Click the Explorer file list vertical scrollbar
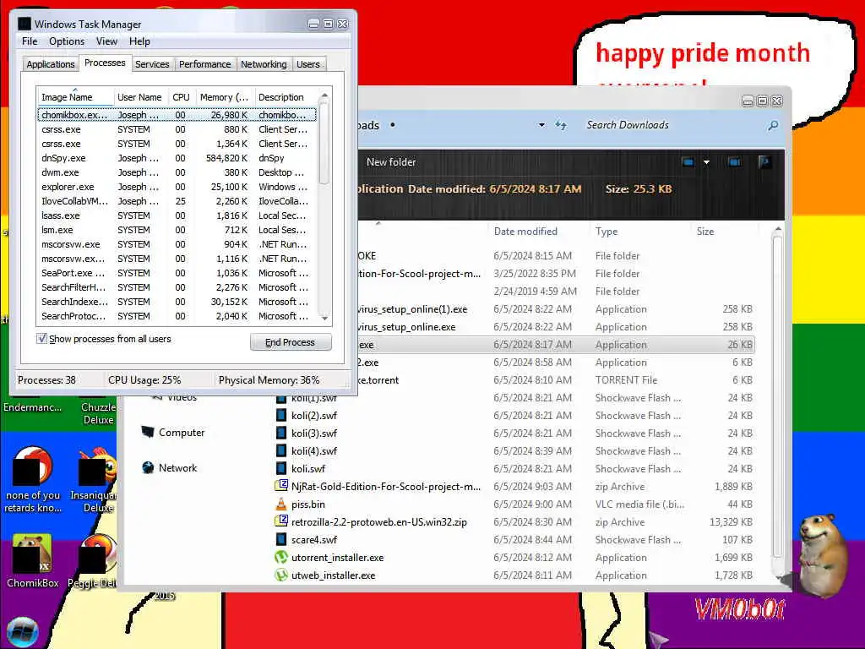865x649 pixels. 777,396
